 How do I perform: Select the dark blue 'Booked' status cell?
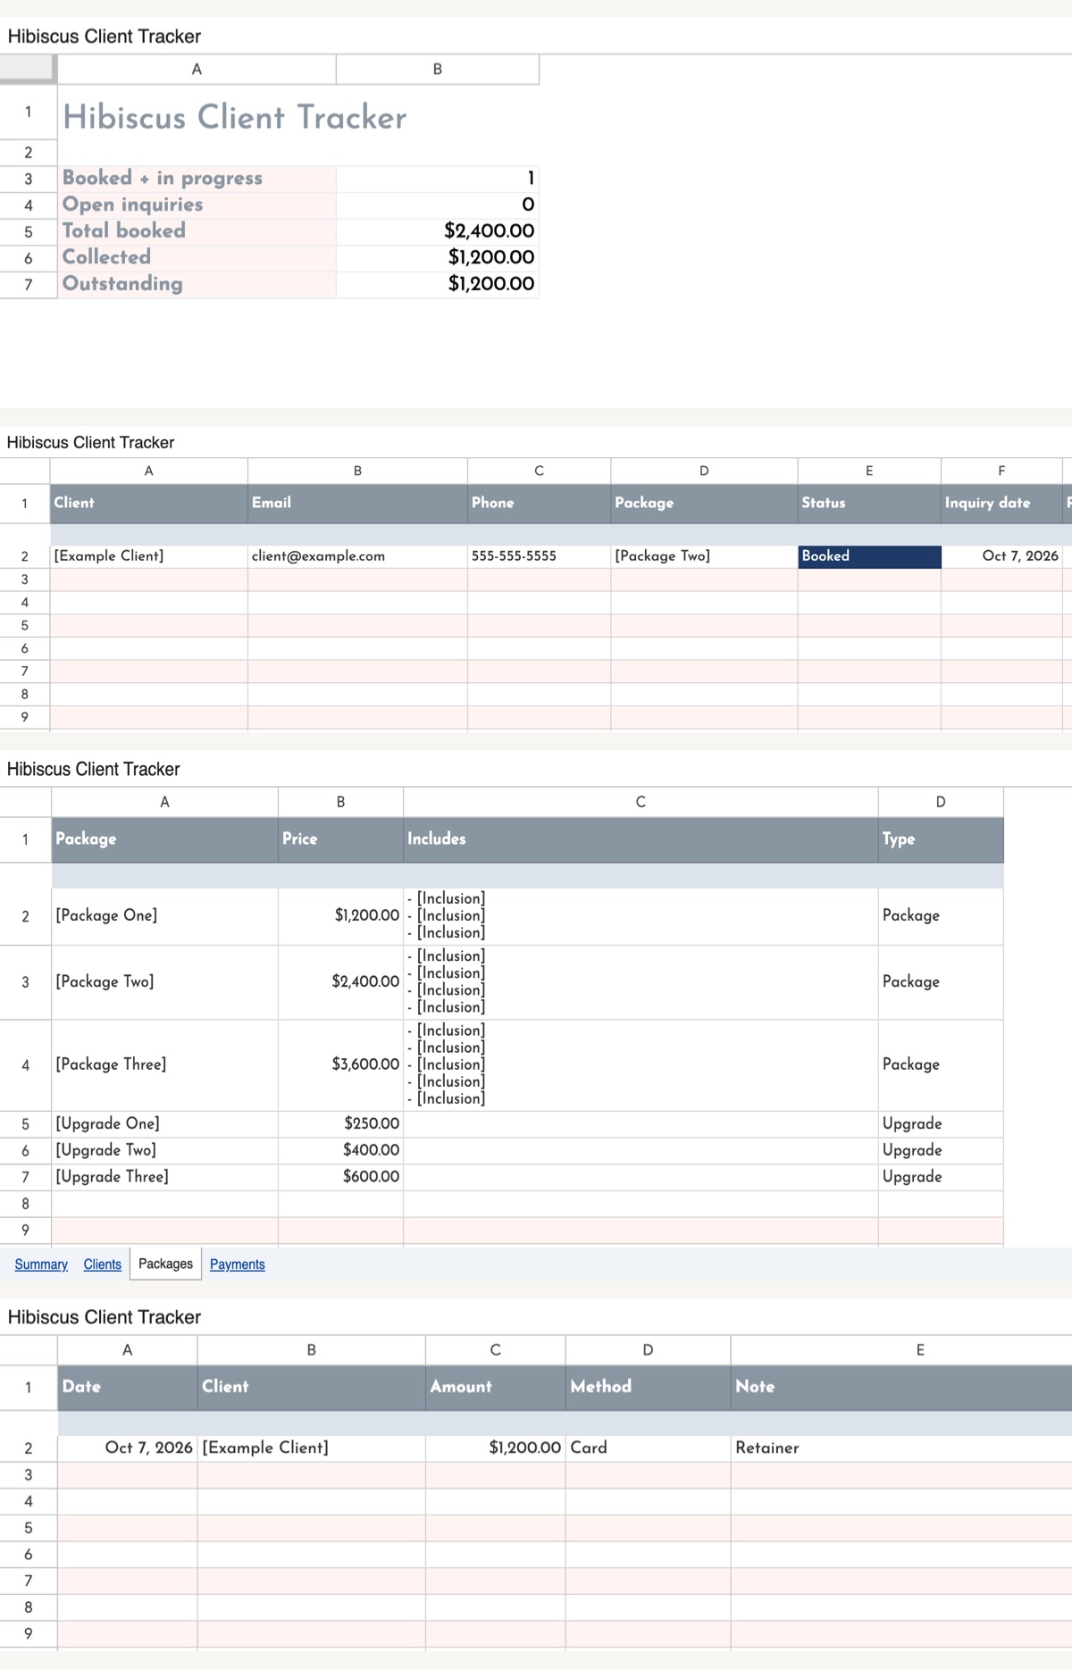(869, 556)
